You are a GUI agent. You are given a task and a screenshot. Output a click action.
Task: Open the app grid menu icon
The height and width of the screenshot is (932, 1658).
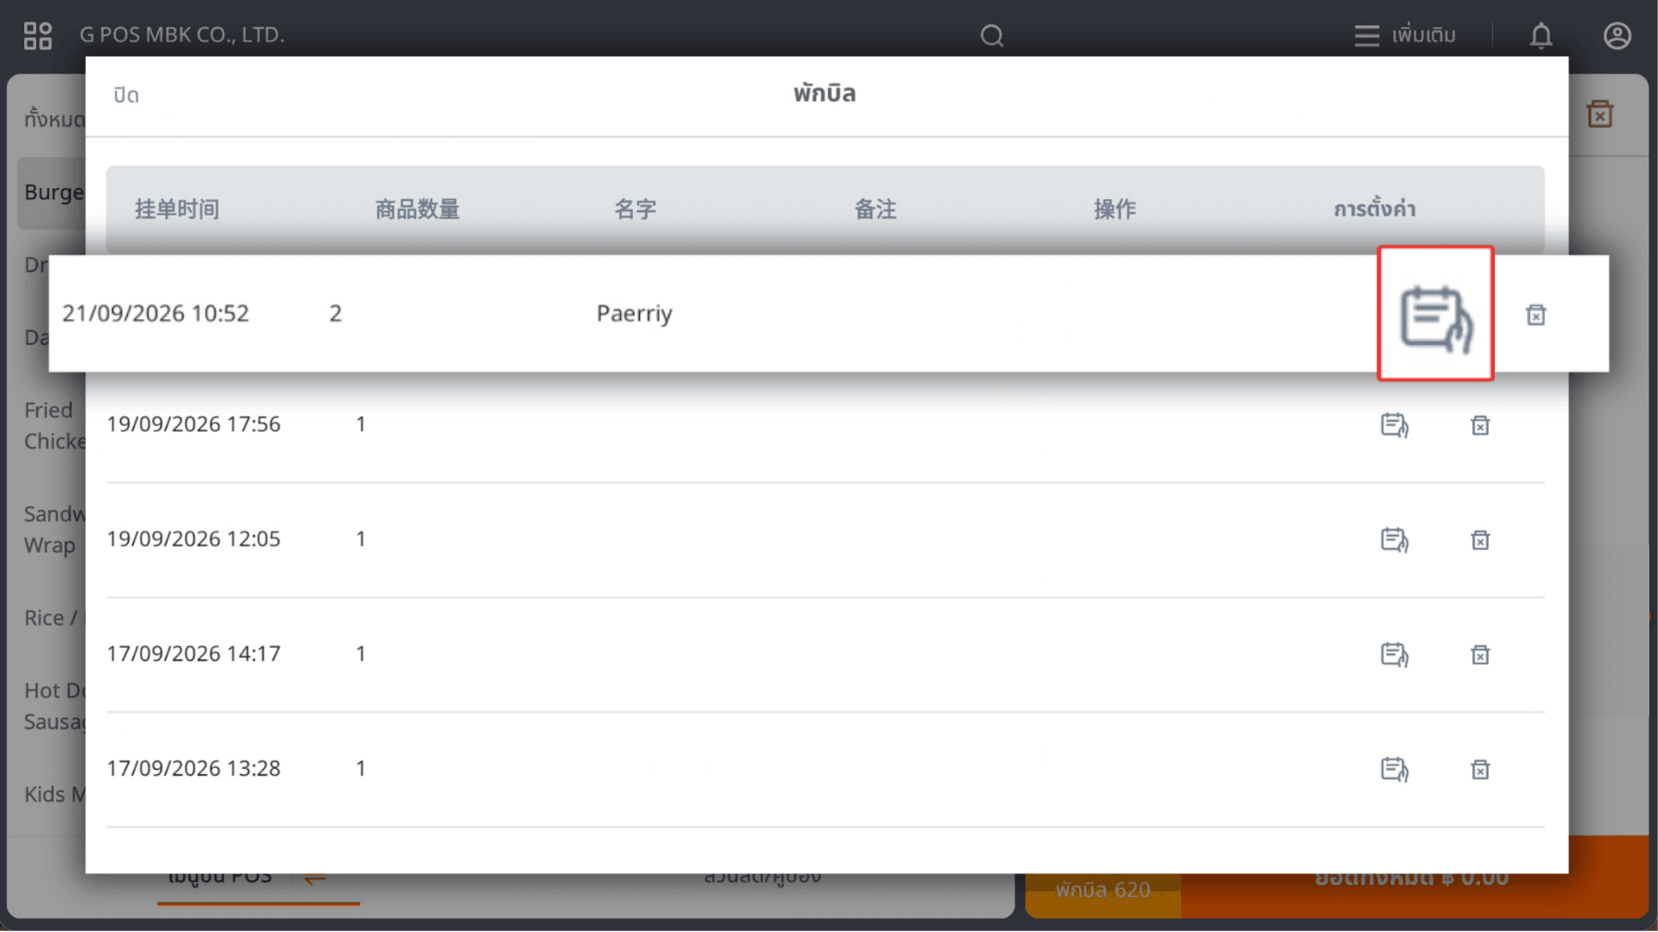38,35
